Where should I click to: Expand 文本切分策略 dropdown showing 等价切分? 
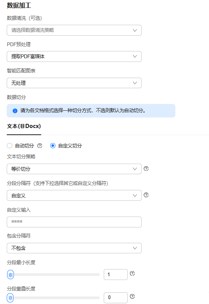click(x=74, y=169)
